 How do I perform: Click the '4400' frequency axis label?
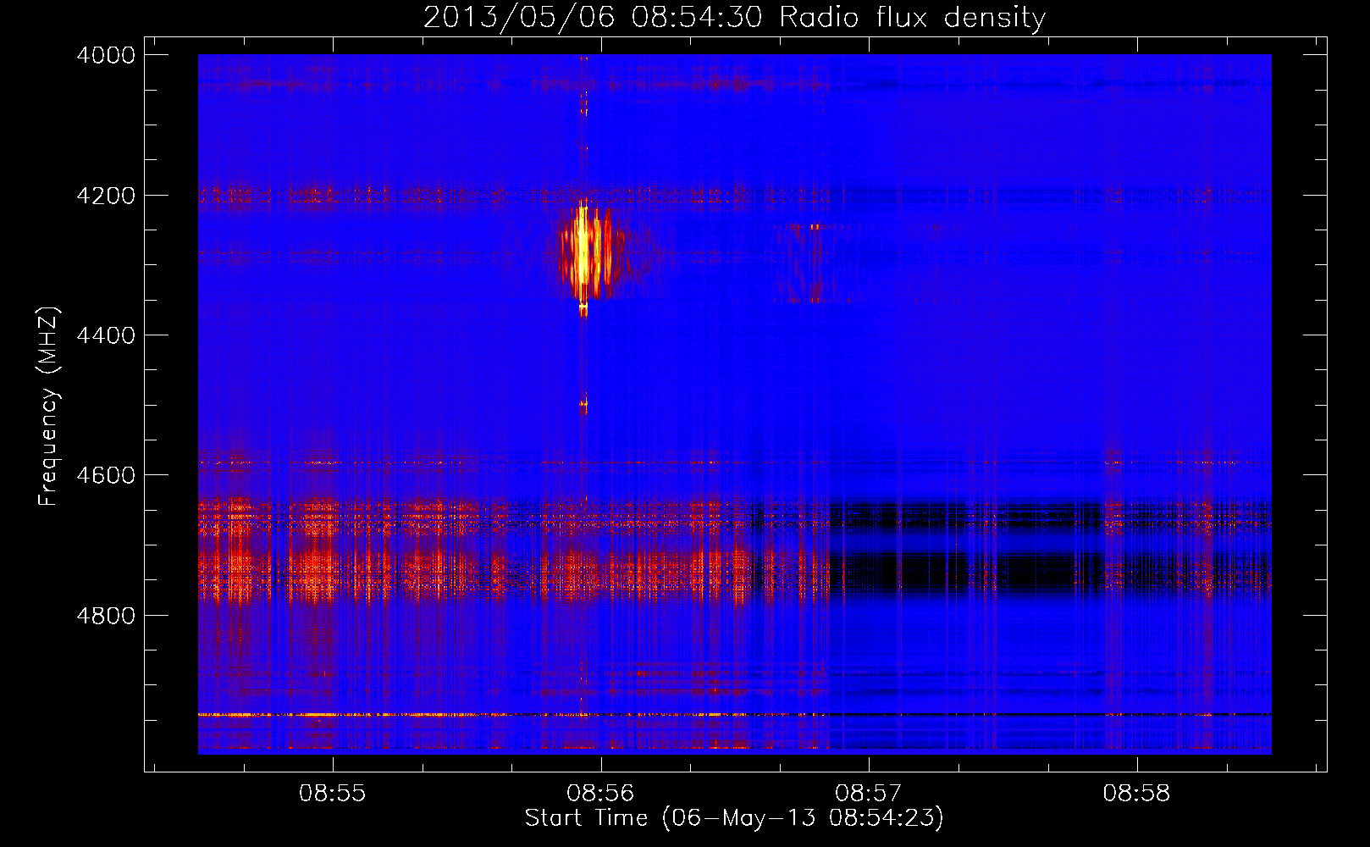point(106,335)
